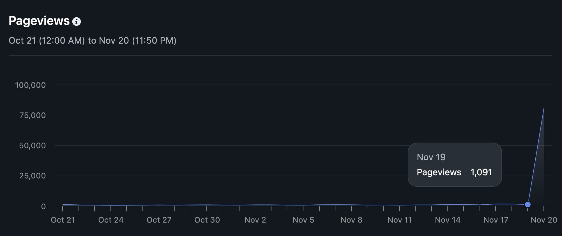Viewport: 562px width, 236px height.
Task: Select the Nov 14 axis label
Action: [448, 220]
